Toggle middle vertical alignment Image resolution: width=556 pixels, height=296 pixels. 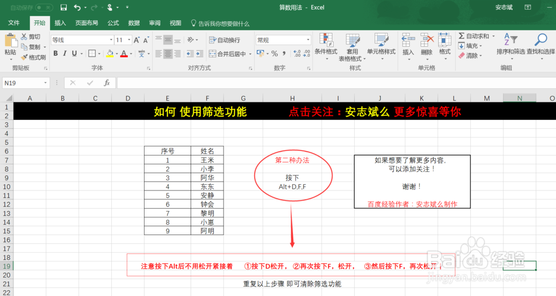[168, 39]
